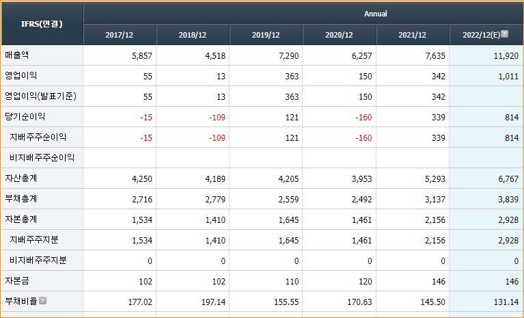
Task: Click the 지배주주순이익 row label
Action: coord(38,137)
